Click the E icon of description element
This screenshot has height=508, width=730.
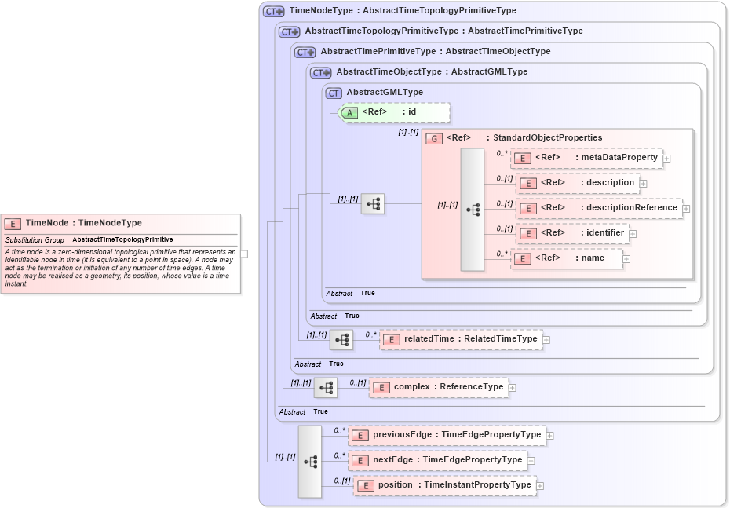click(528, 184)
